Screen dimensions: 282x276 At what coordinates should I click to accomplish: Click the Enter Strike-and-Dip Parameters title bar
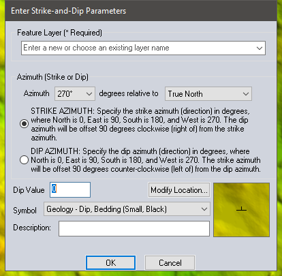(141, 11)
